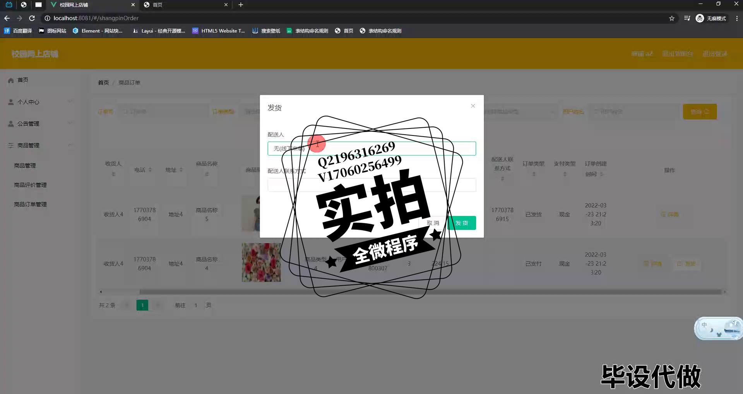Click the browser forward arrow

19,18
